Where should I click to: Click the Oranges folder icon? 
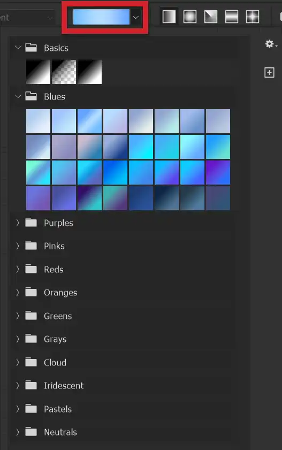(x=31, y=292)
